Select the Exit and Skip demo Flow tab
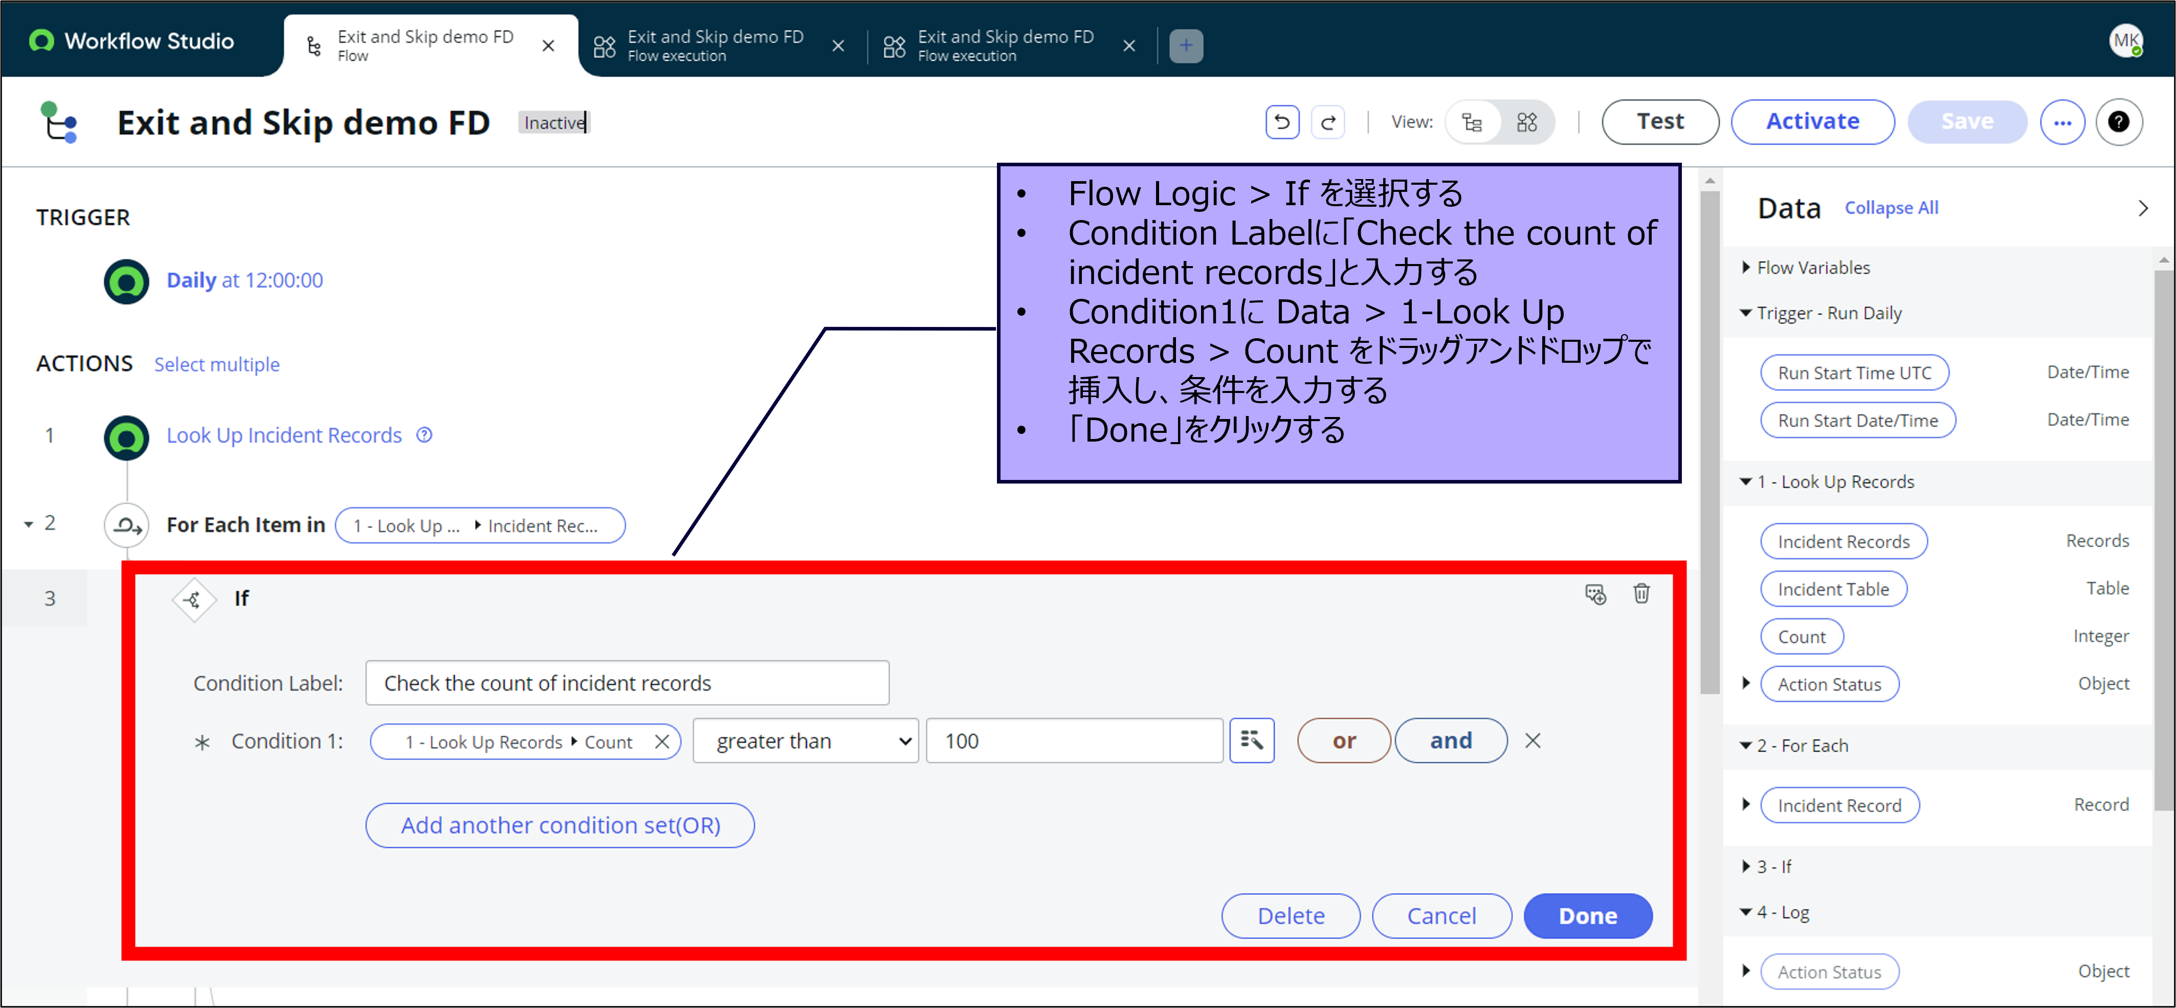Screen dimensions: 2176x1008 pyautogui.click(x=425, y=46)
